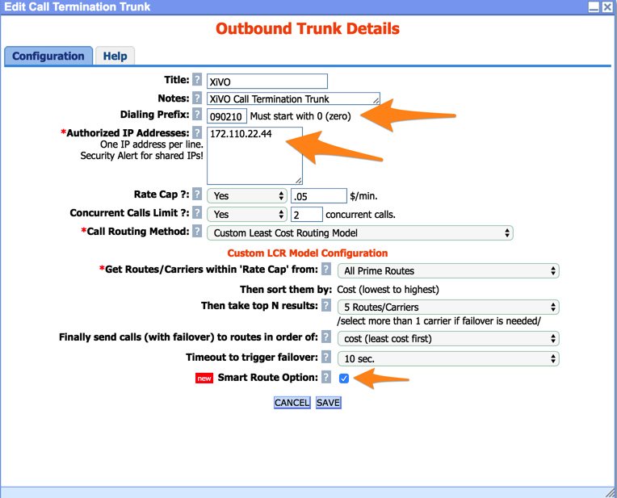The height and width of the screenshot is (498, 617).
Task: Open the 10 sec. timeout dropdown
Action: [448, 358]
